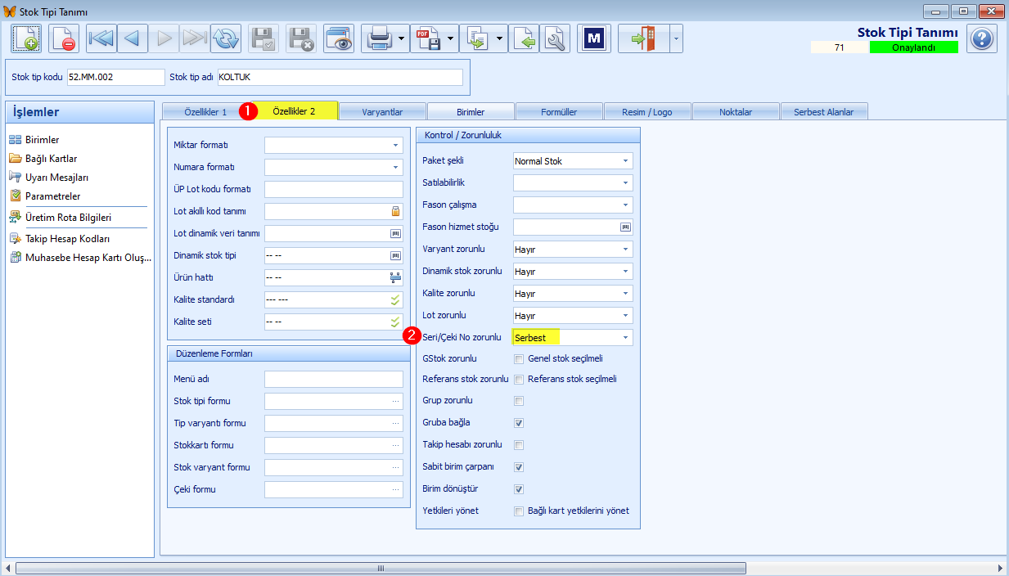
Task: Click the cancel-save floppy disk with X icon
Action: tap(301, 38)
